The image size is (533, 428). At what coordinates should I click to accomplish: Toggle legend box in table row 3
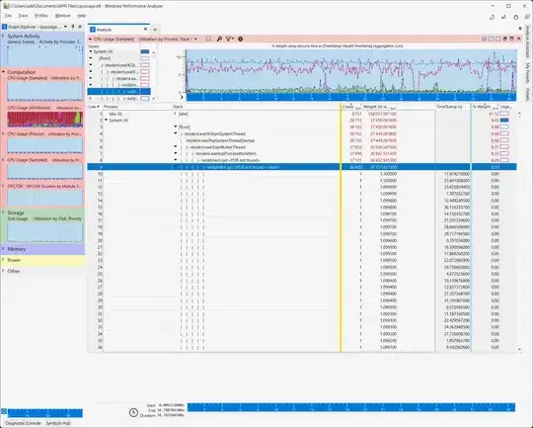pos(504,127)
